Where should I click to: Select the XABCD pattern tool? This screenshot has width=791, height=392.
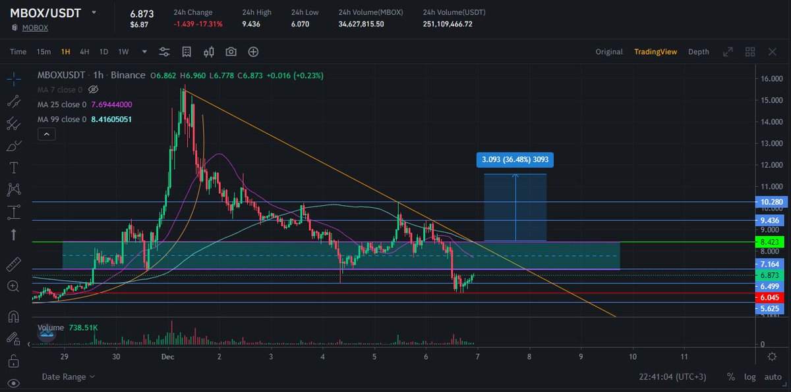[x=13, y=189]
